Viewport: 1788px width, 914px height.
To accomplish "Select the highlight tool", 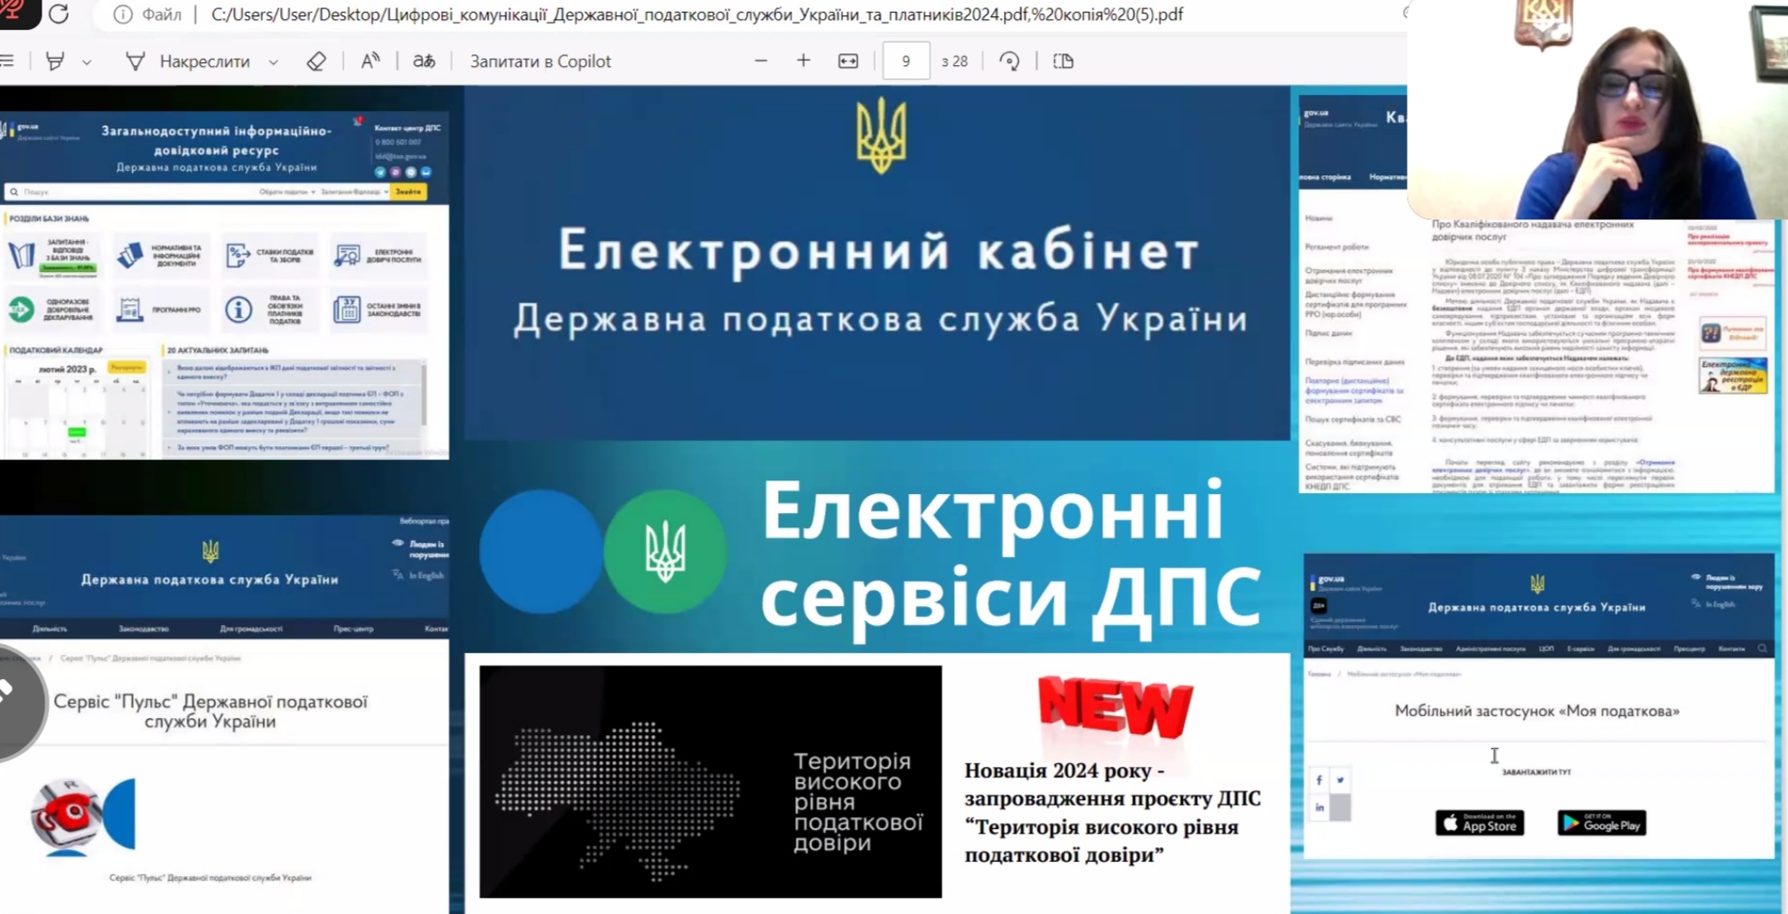I will pyautogui.click(x=55, y=61).
